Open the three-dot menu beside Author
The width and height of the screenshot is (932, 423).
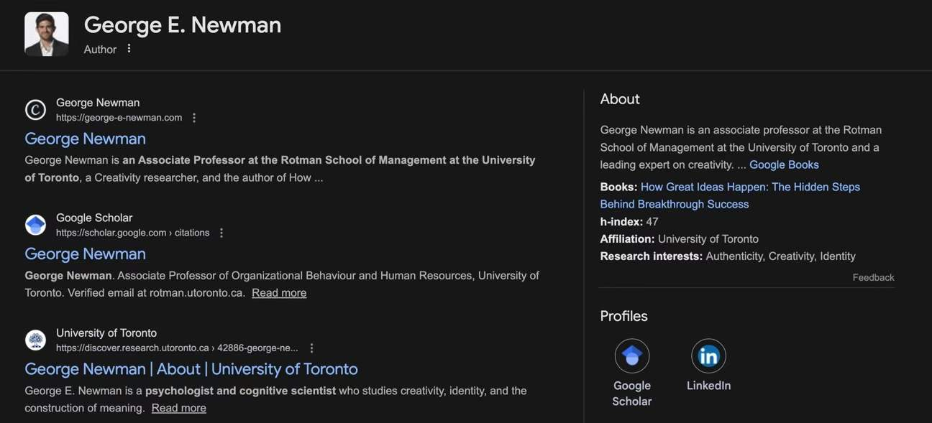(129, 49)
